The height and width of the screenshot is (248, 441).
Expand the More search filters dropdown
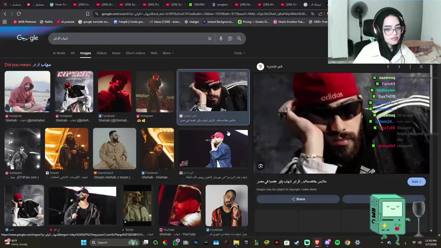pyautogui.click(x=168, y=53)
